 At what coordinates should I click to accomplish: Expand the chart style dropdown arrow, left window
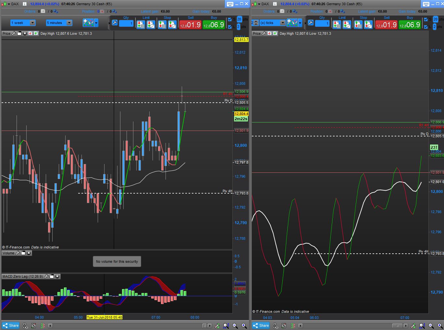coord(96,23)
